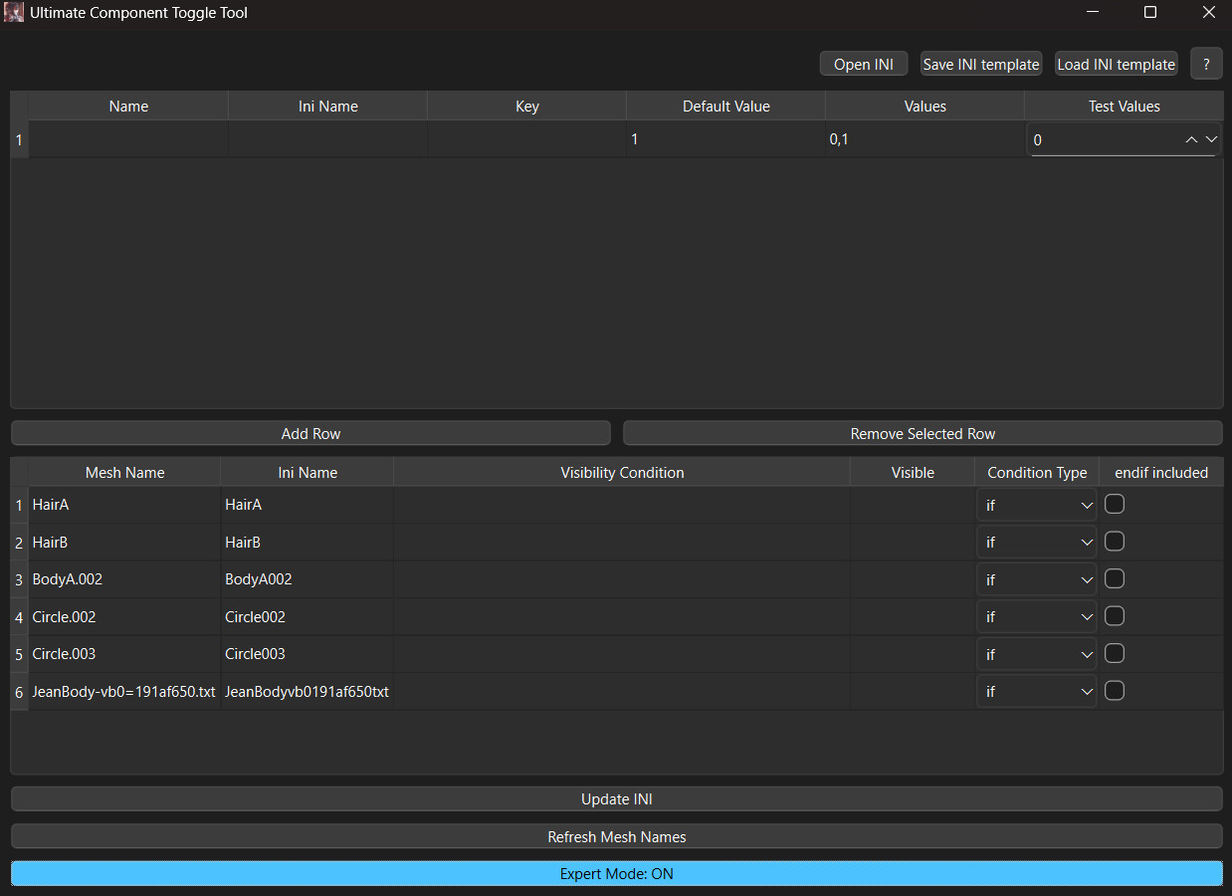1232x896 pixels.
Task: Turn off Expert Mode
Action: (x=616, y=873)
